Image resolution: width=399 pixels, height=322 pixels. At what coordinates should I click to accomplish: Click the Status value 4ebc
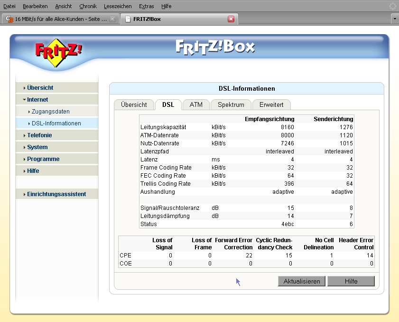(288, 224)
